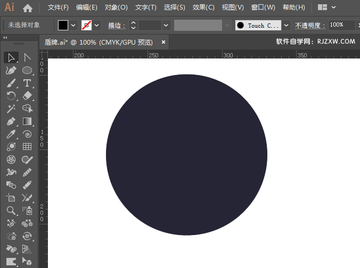Choose the Symbol Sprayer tool
This screenshot has height=268, width=360.
(x=27, y=210)
